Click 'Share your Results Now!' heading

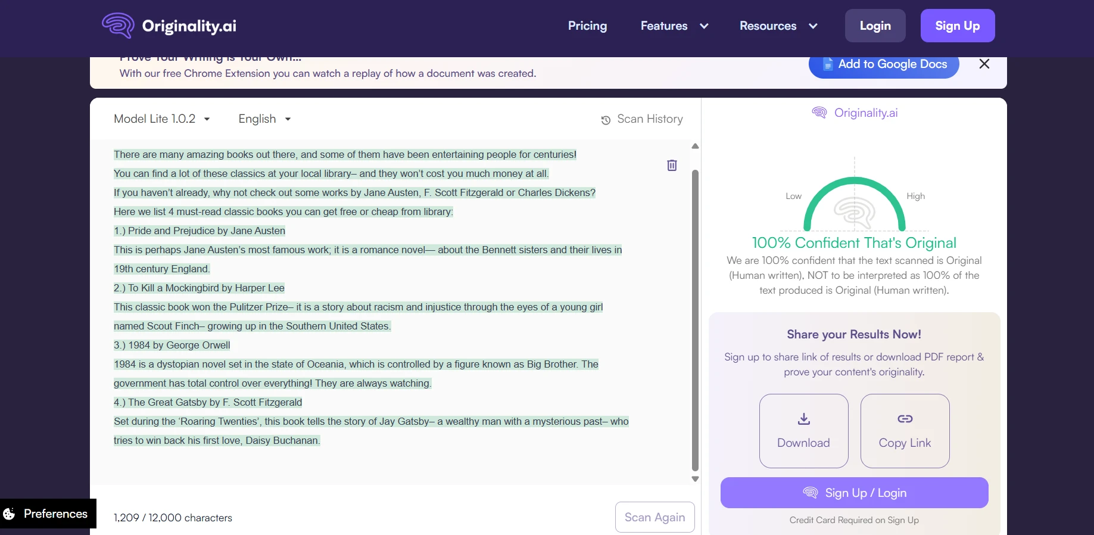tap(854, 334)
